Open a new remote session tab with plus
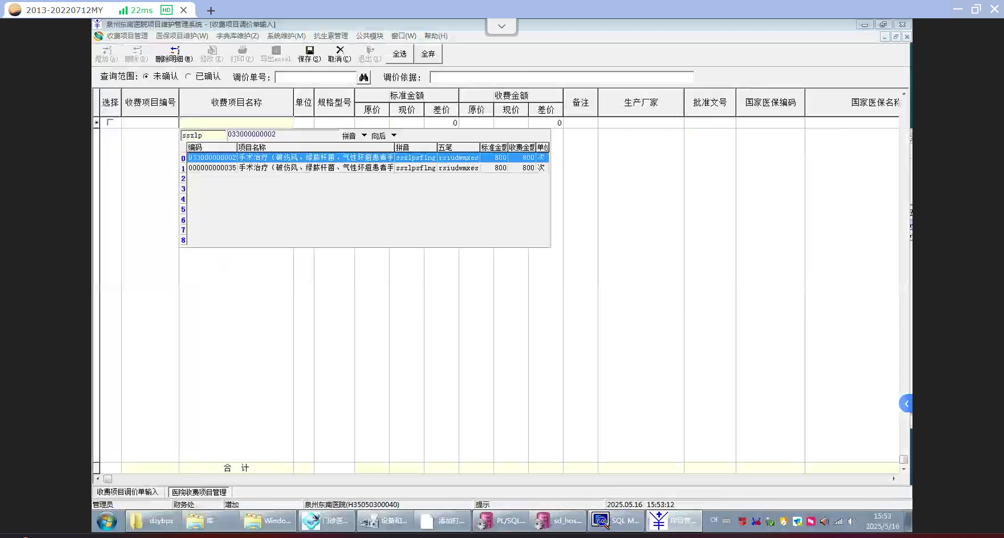This screenshot has height=538, width=1004. pos(211,10)
